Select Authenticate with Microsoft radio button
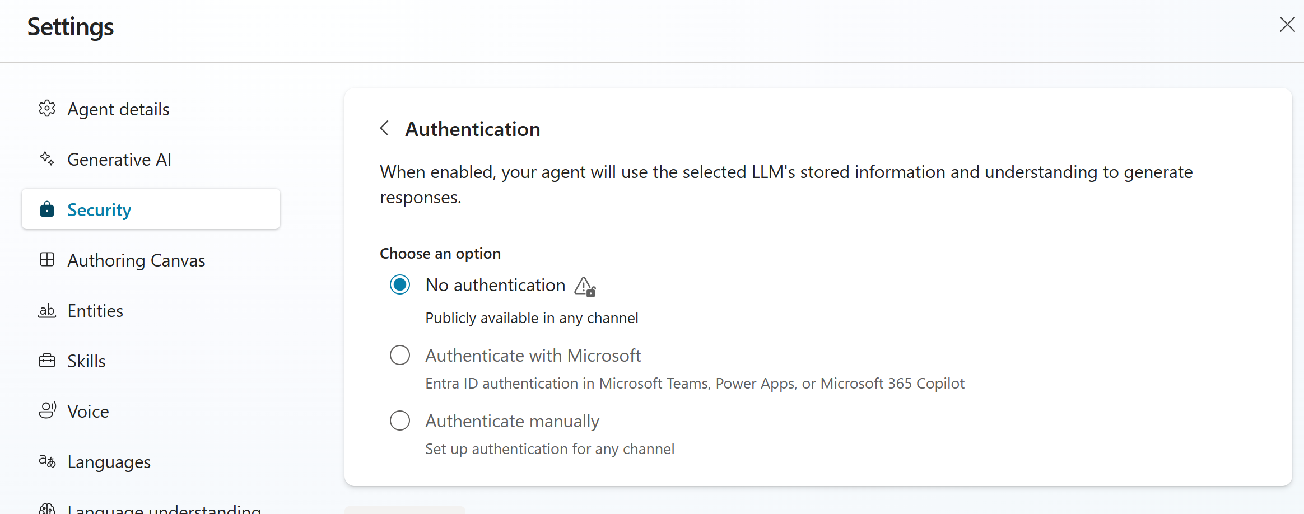The width and height of the screenshot is (1304, 514). click(x=400, y=355)
